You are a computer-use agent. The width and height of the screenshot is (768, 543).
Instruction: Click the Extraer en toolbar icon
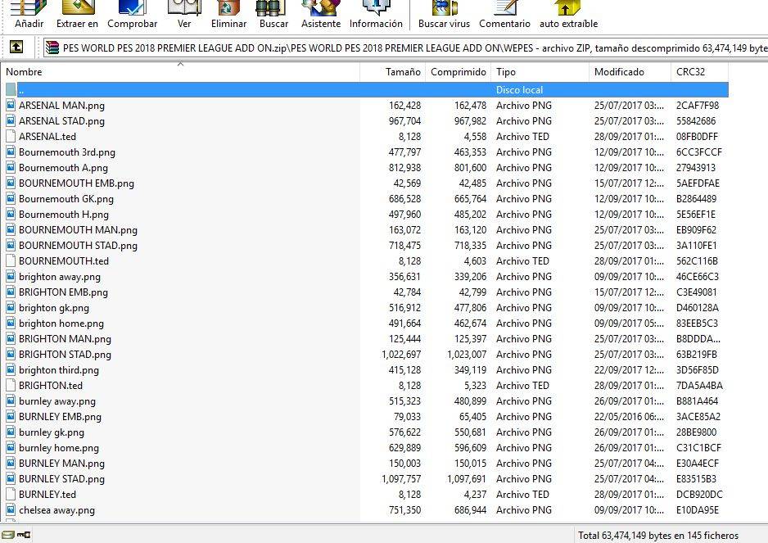pyautogui.click(x=77, y=15)
